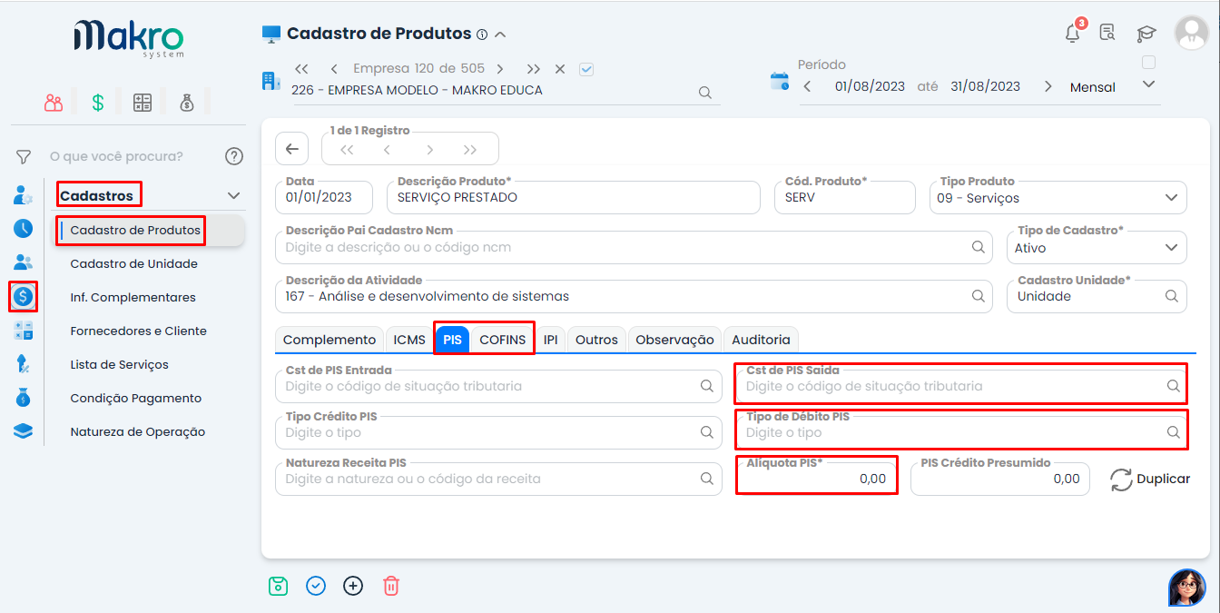
Task: Click the trash can delete icon
Action: click(390, 586)
